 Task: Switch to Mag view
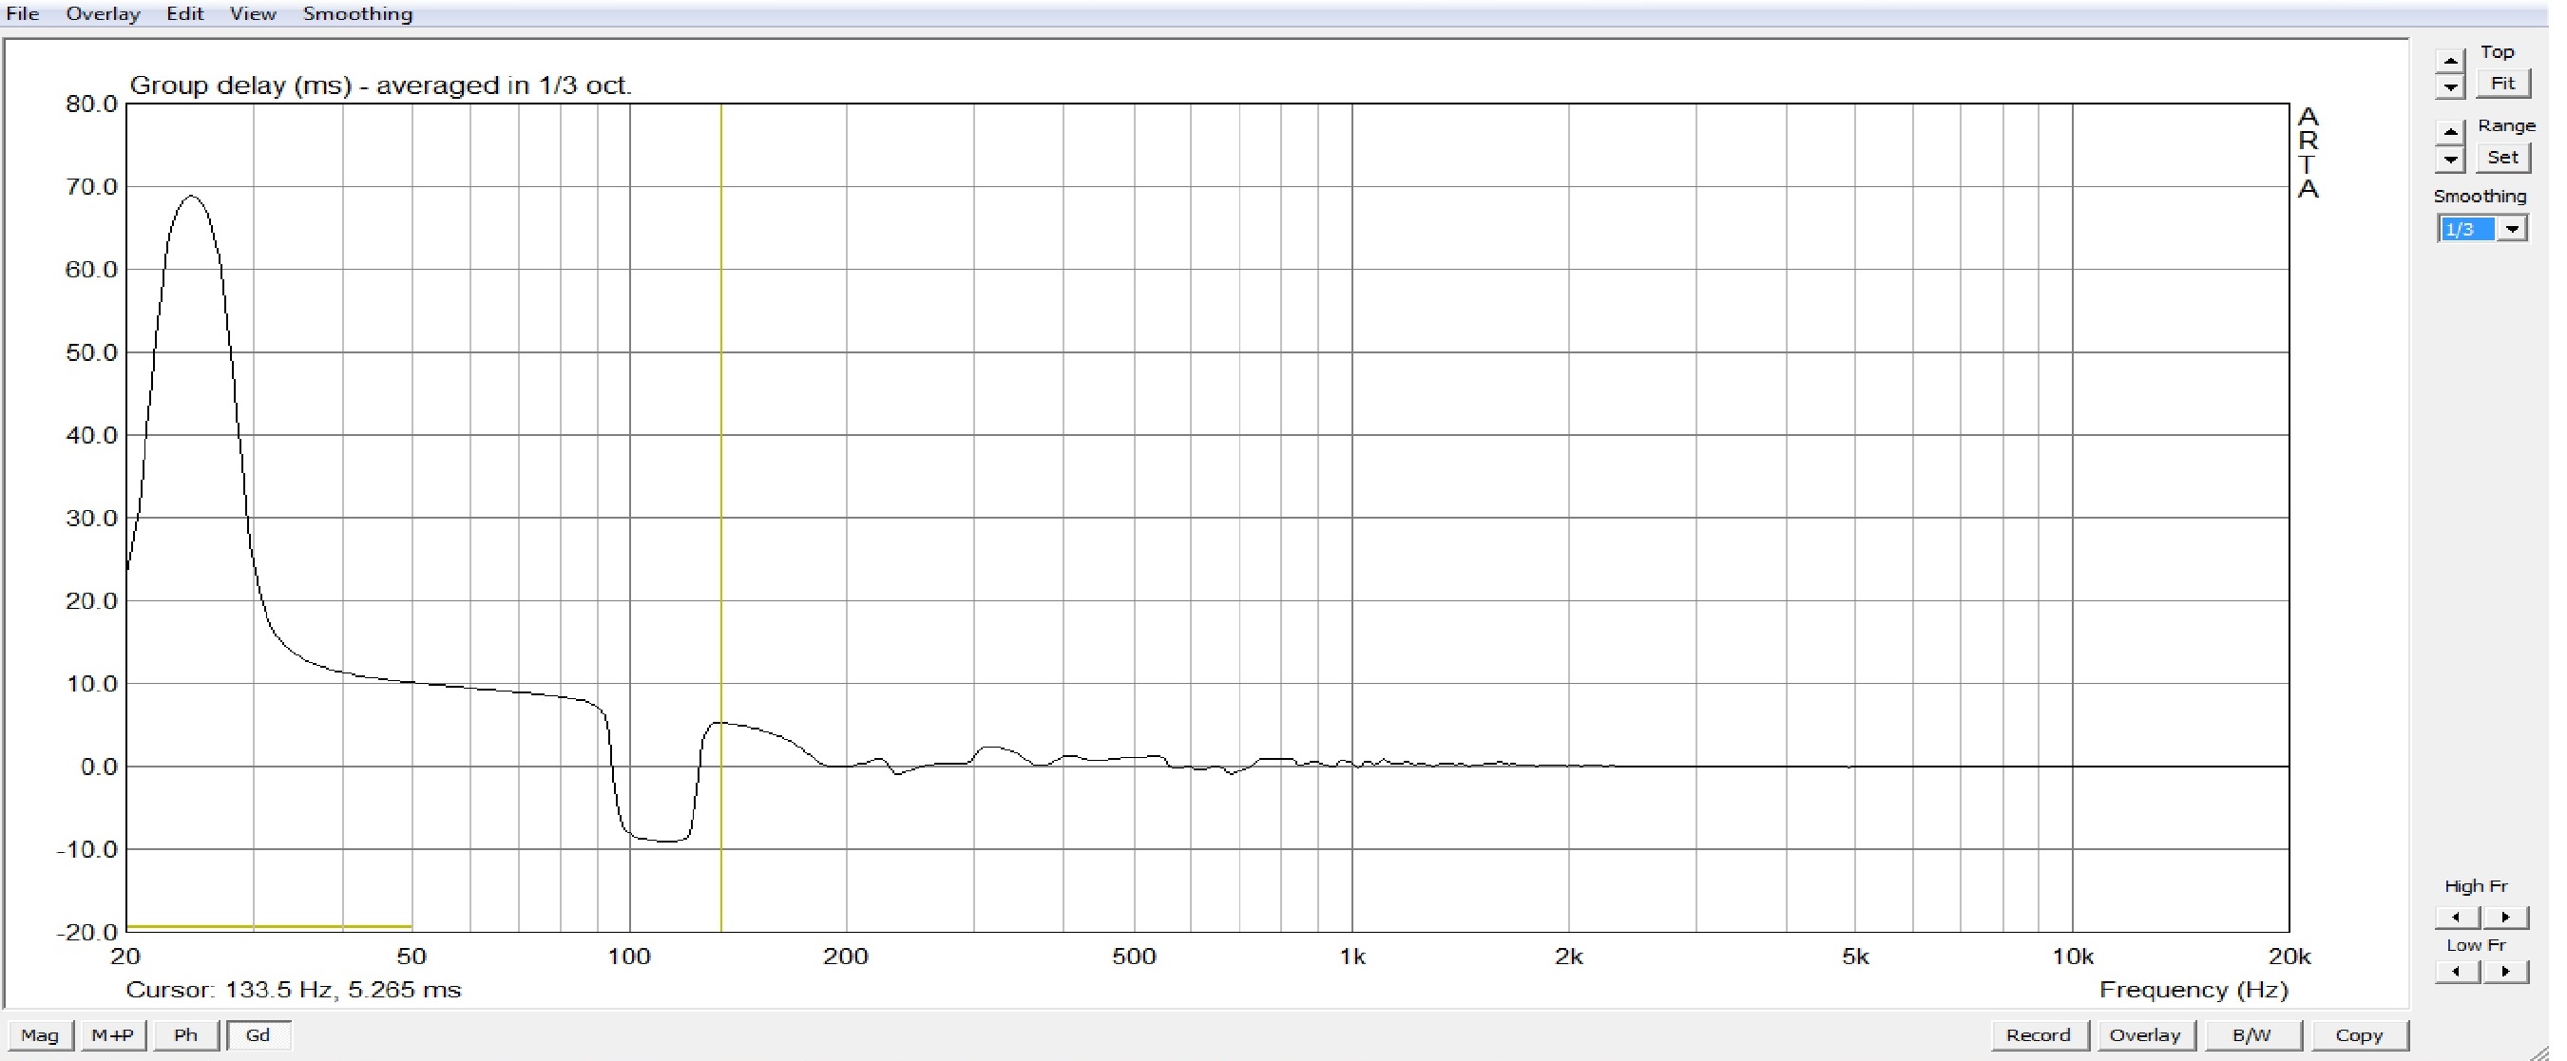click(40, 1035)
